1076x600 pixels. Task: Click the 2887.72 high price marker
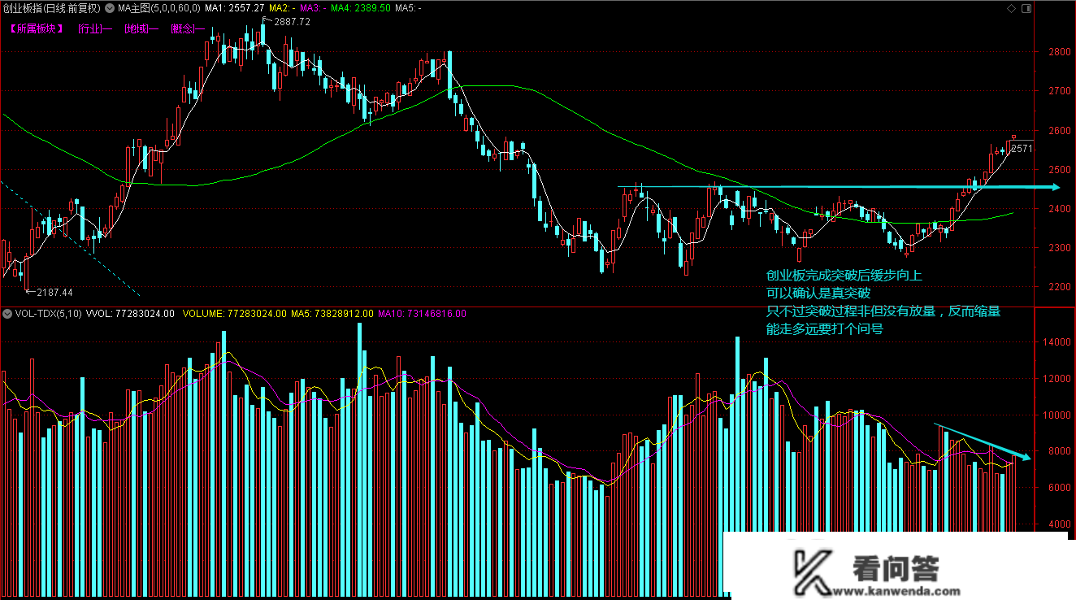click(x=292, y=22)
